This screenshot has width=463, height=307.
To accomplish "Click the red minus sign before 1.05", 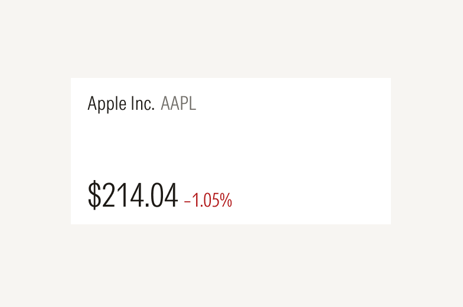I will click(187, 201).
